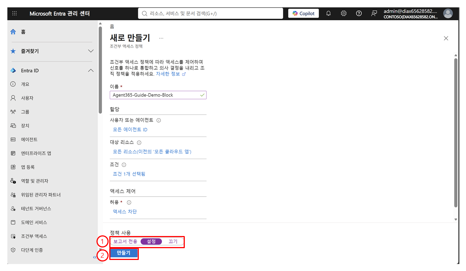Click the policy 이름 input field
The width and height of the screenshot is (466, 271).
158,95
